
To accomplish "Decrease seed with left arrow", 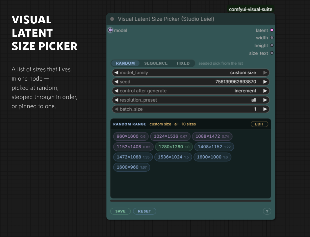I will tap(116, 82).
